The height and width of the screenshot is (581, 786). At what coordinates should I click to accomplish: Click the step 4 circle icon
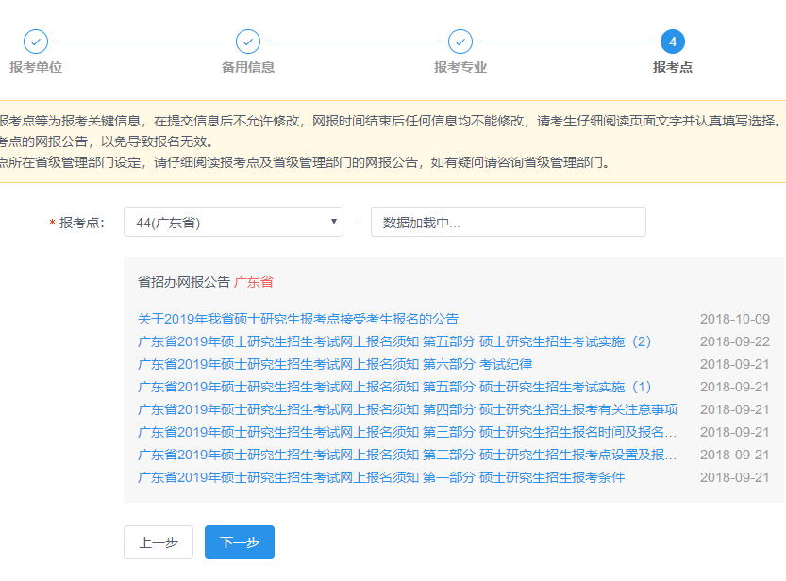tap(673, 41)
